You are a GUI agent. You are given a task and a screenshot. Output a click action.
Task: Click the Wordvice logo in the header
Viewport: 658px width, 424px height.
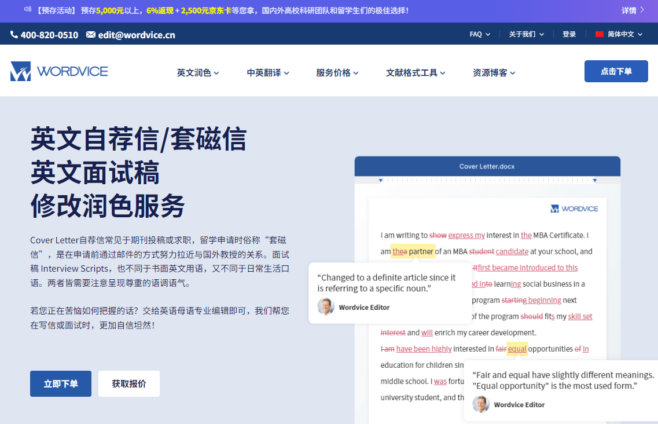(58, 71)
